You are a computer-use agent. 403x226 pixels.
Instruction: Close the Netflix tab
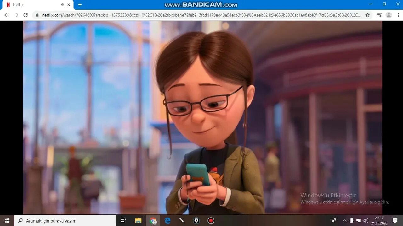pos(69,5)
